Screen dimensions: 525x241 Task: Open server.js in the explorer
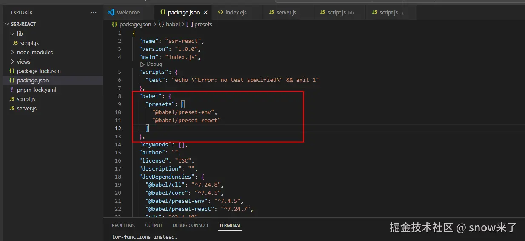[27, 108]
